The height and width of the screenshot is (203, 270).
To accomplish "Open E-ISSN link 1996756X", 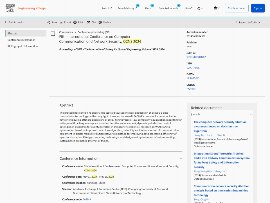I will click(192, 78).
